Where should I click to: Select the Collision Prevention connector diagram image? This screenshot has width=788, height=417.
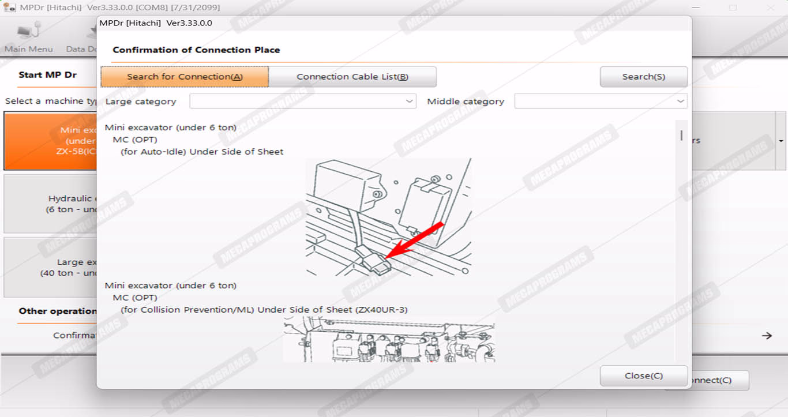[389, 339]
